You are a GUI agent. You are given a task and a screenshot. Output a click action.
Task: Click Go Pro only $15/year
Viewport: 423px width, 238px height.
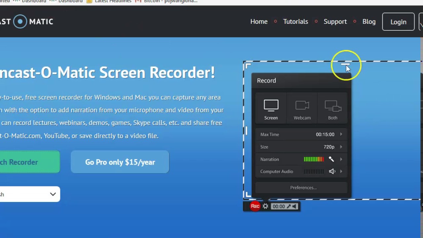tap(120, 162)
